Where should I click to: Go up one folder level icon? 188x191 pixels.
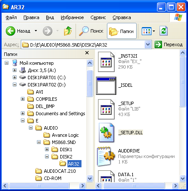click(68, 31)
